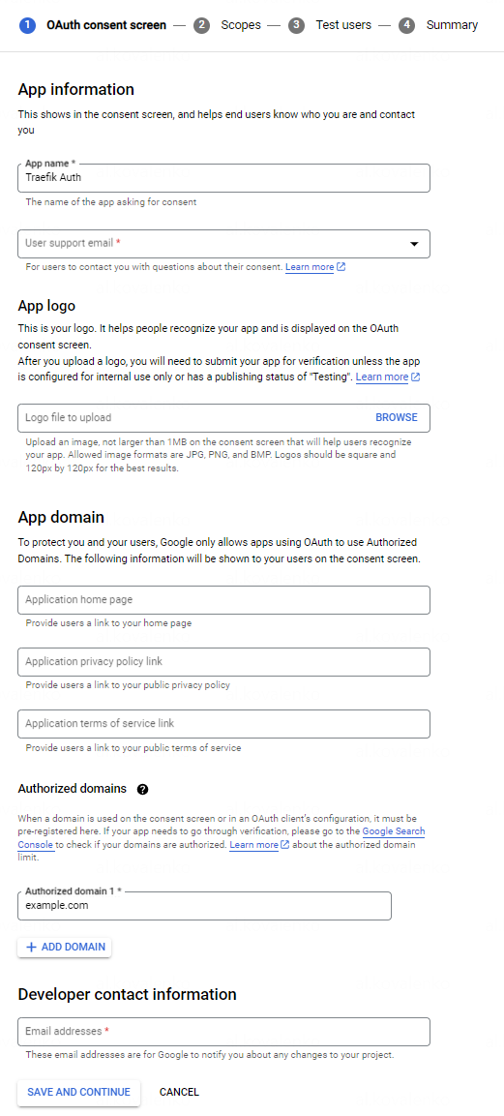This screenshot has width=504, height=1116.
Task: Go to the Summary step label
Action: click(x=452, y=25)
